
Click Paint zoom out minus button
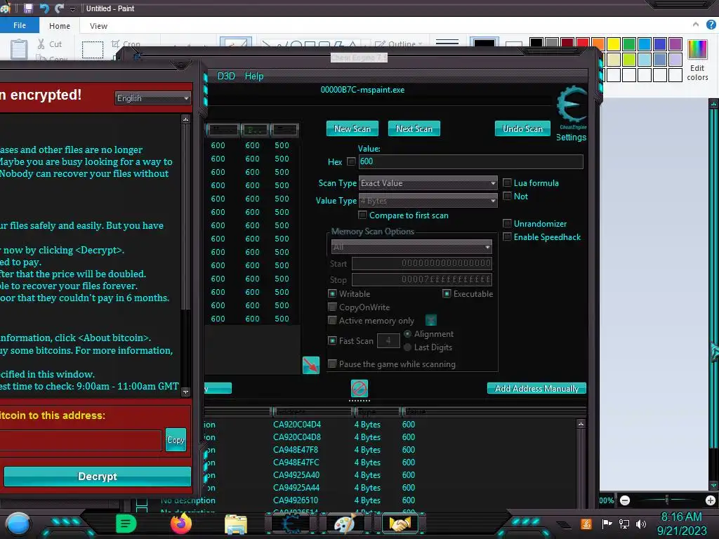coord(625,500)
